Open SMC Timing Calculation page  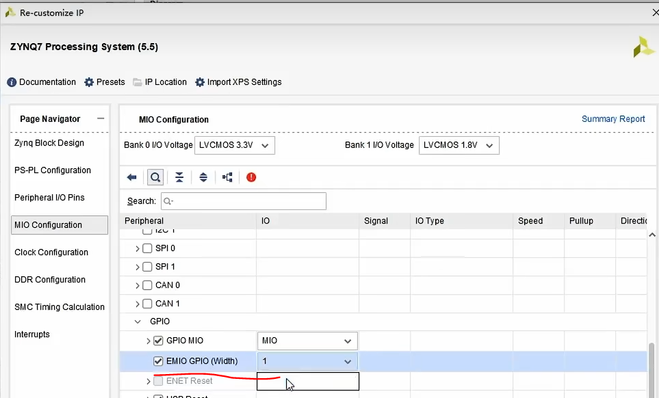pyautogui.click(x=60, y=307)
